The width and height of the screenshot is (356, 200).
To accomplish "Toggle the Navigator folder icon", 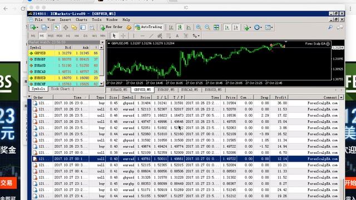I will (x=74, y=27).
